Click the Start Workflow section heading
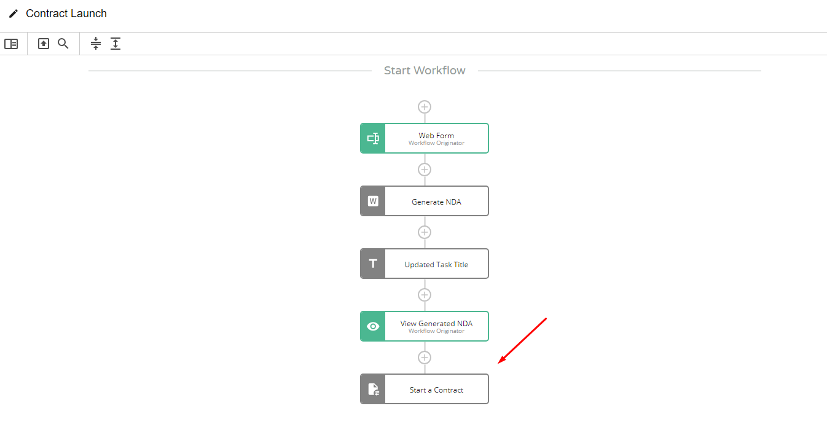The width and height of the screenshot is (827, 446). coord(425,71)
